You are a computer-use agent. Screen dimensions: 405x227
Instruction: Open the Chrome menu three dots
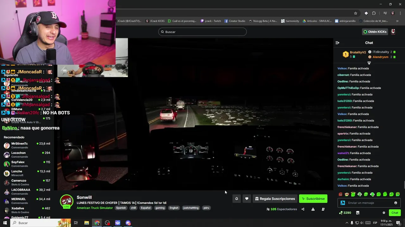[x=400, y=13]
